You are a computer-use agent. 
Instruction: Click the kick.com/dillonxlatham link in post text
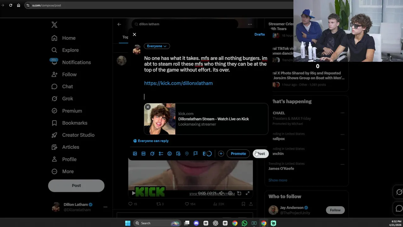(179, 83)
